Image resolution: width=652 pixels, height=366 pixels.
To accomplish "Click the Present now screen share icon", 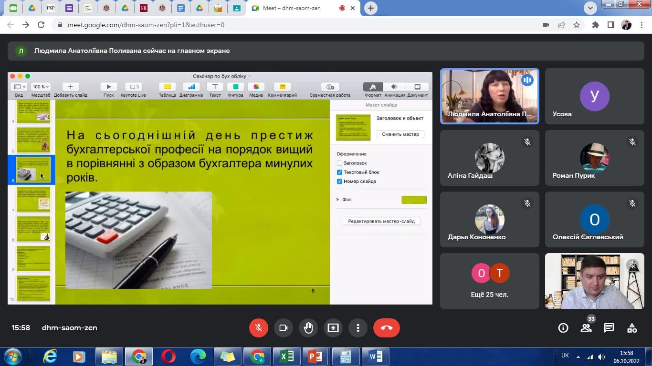I will 333,328.
